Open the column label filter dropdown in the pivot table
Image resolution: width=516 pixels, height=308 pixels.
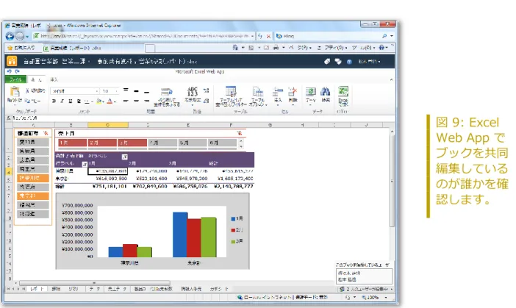pyautogui.click(x=124, y=157)
